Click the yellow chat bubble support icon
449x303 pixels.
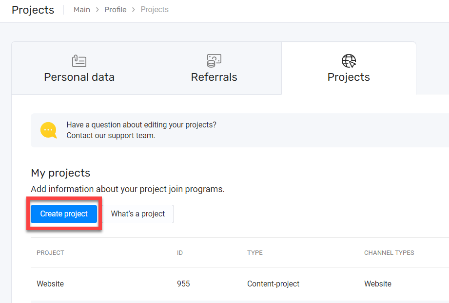48,130
